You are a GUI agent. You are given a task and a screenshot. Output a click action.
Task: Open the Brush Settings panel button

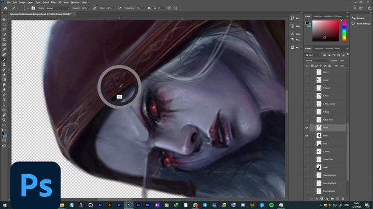tap(361, 24)
